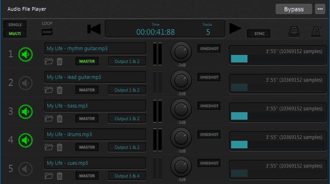Mute track 4 speaker icon
The height and width of the screenshot is (184, 330).
click(x=25, y=140)
